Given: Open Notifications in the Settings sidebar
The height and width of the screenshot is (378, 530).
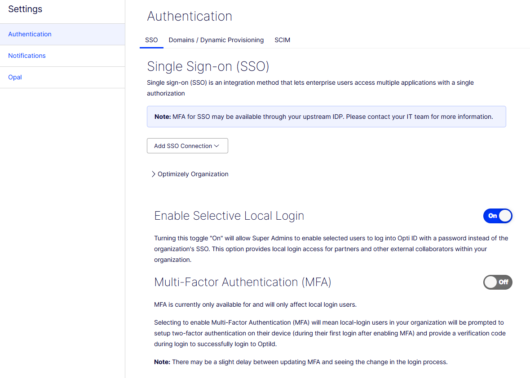Looking at the screenshot, I should tap(27, 56).
